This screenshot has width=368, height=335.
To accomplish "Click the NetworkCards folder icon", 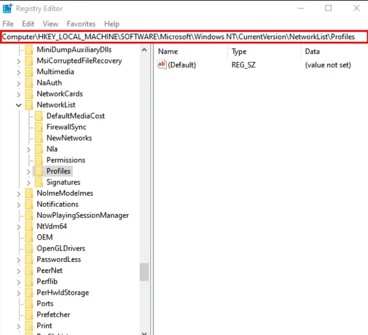I will [29, 94].
